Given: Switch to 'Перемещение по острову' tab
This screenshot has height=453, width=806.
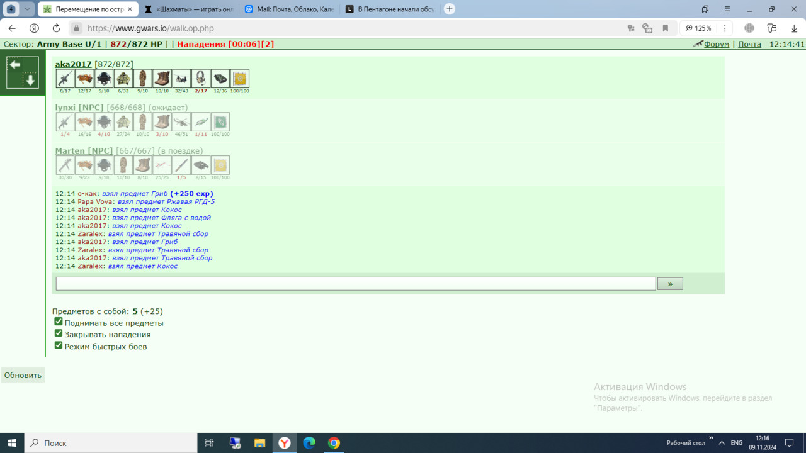Looking at the screenshot, I should 88,9.
